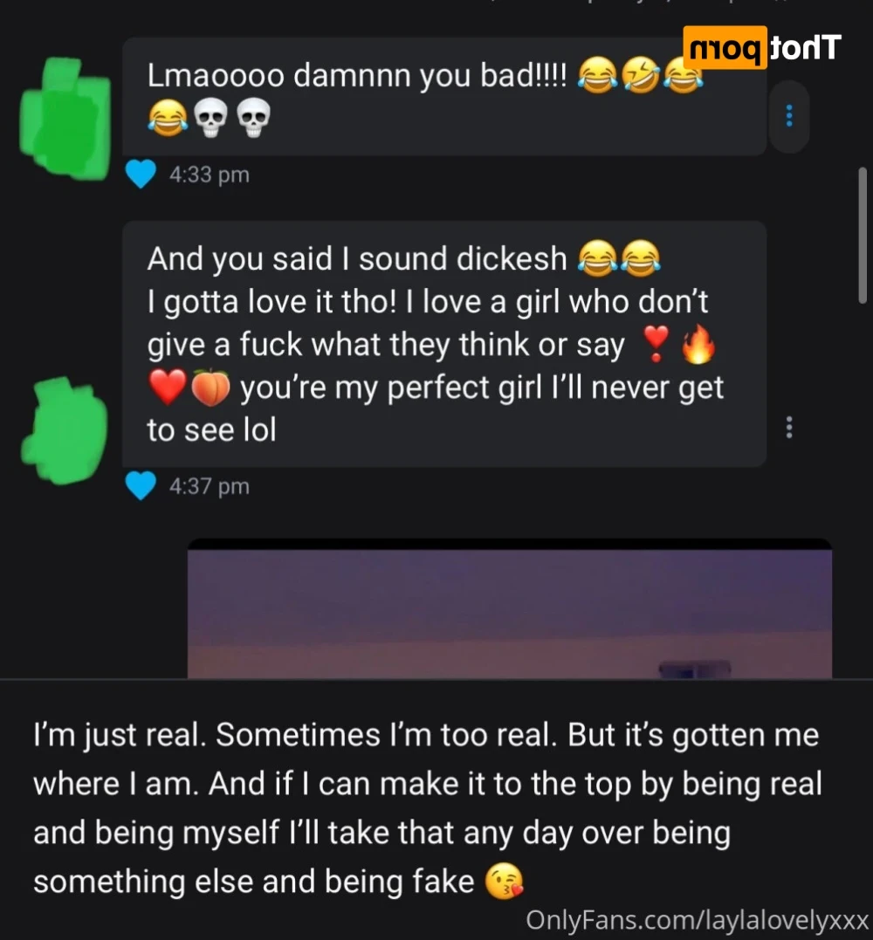This screenshot has height=940, width=873.
Task: Toggle the blue heart under the 4:33 pm message
Action: (141, 175)
